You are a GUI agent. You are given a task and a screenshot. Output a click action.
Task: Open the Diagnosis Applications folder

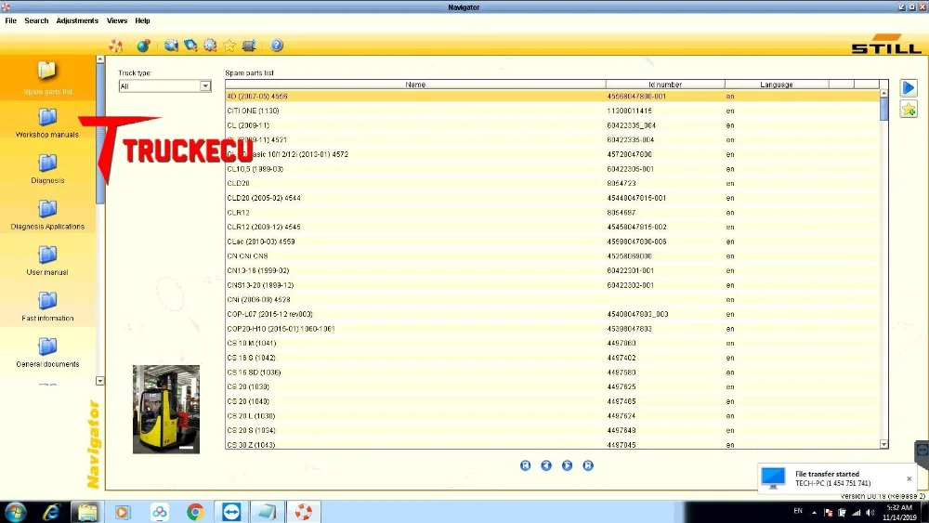coord(47,215)
